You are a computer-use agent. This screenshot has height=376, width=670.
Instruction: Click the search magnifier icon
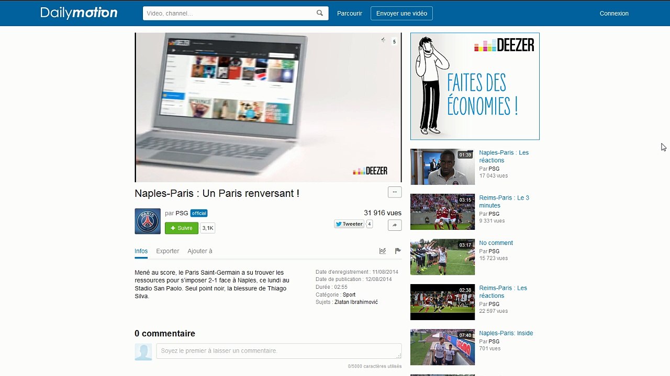320,13
